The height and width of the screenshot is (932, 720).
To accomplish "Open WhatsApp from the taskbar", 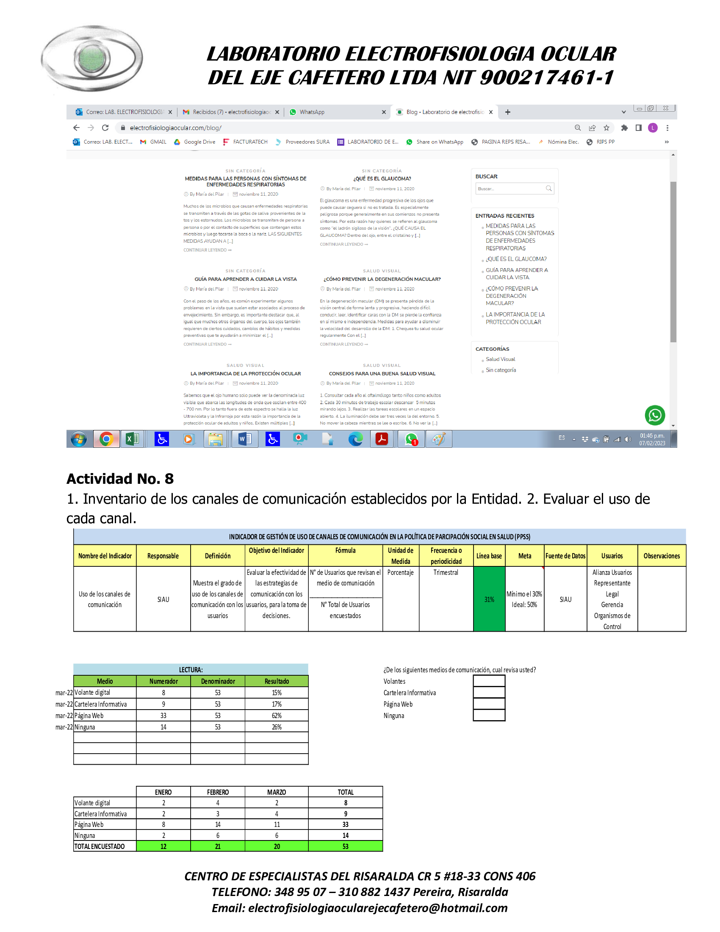I will tap(411, 439).
